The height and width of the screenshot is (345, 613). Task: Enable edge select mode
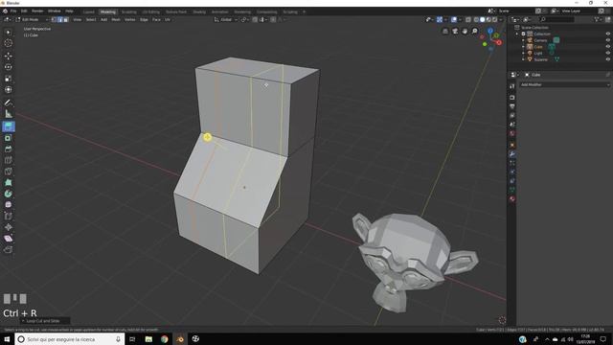59,19
